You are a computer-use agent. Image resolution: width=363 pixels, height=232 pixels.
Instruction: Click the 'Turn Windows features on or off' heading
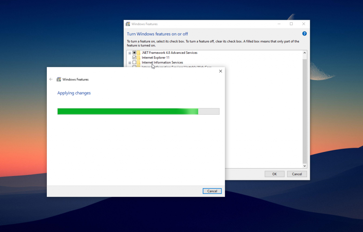pos(157,34)
